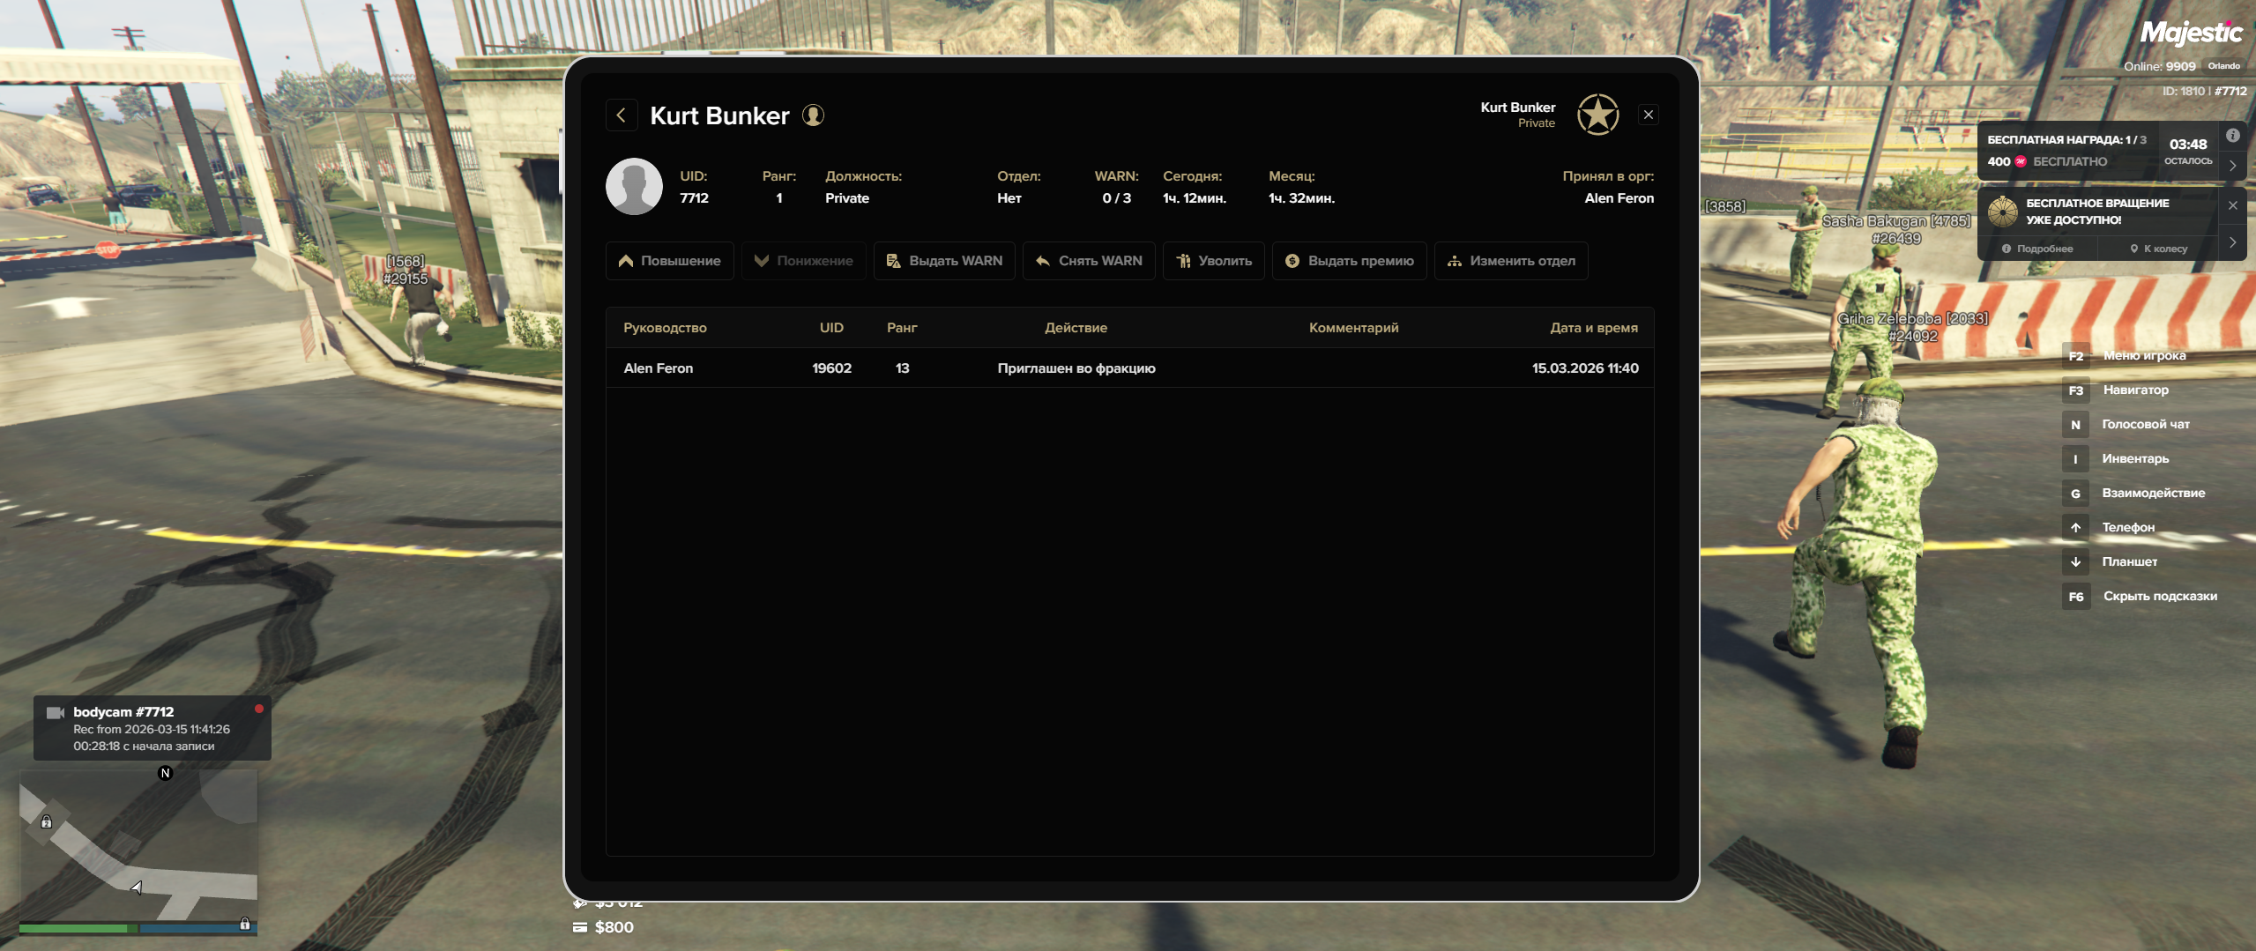This screenshot has width=2256, height=951.
Task: Click the Дата и время column header
Action: [1593, 328]
